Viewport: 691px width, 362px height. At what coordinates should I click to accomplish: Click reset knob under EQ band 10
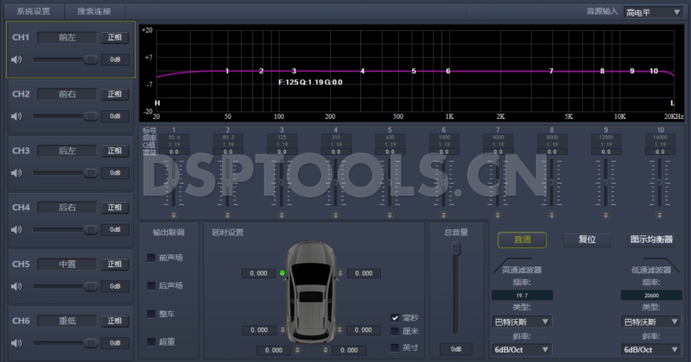[x=660, y=215]
